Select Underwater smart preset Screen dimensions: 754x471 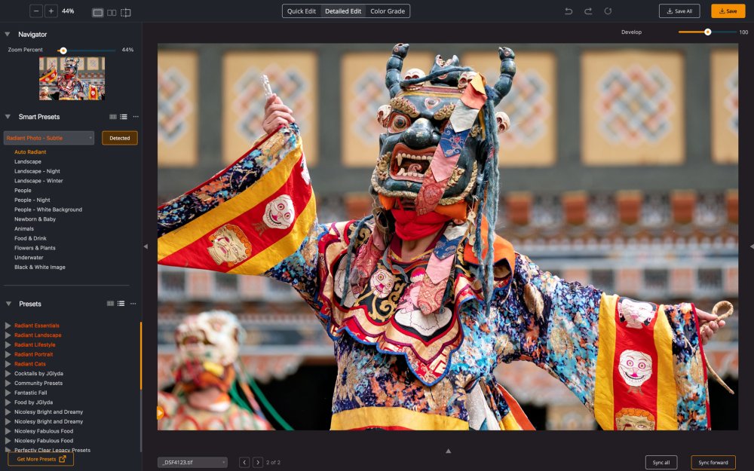click(x=29, y=258)
